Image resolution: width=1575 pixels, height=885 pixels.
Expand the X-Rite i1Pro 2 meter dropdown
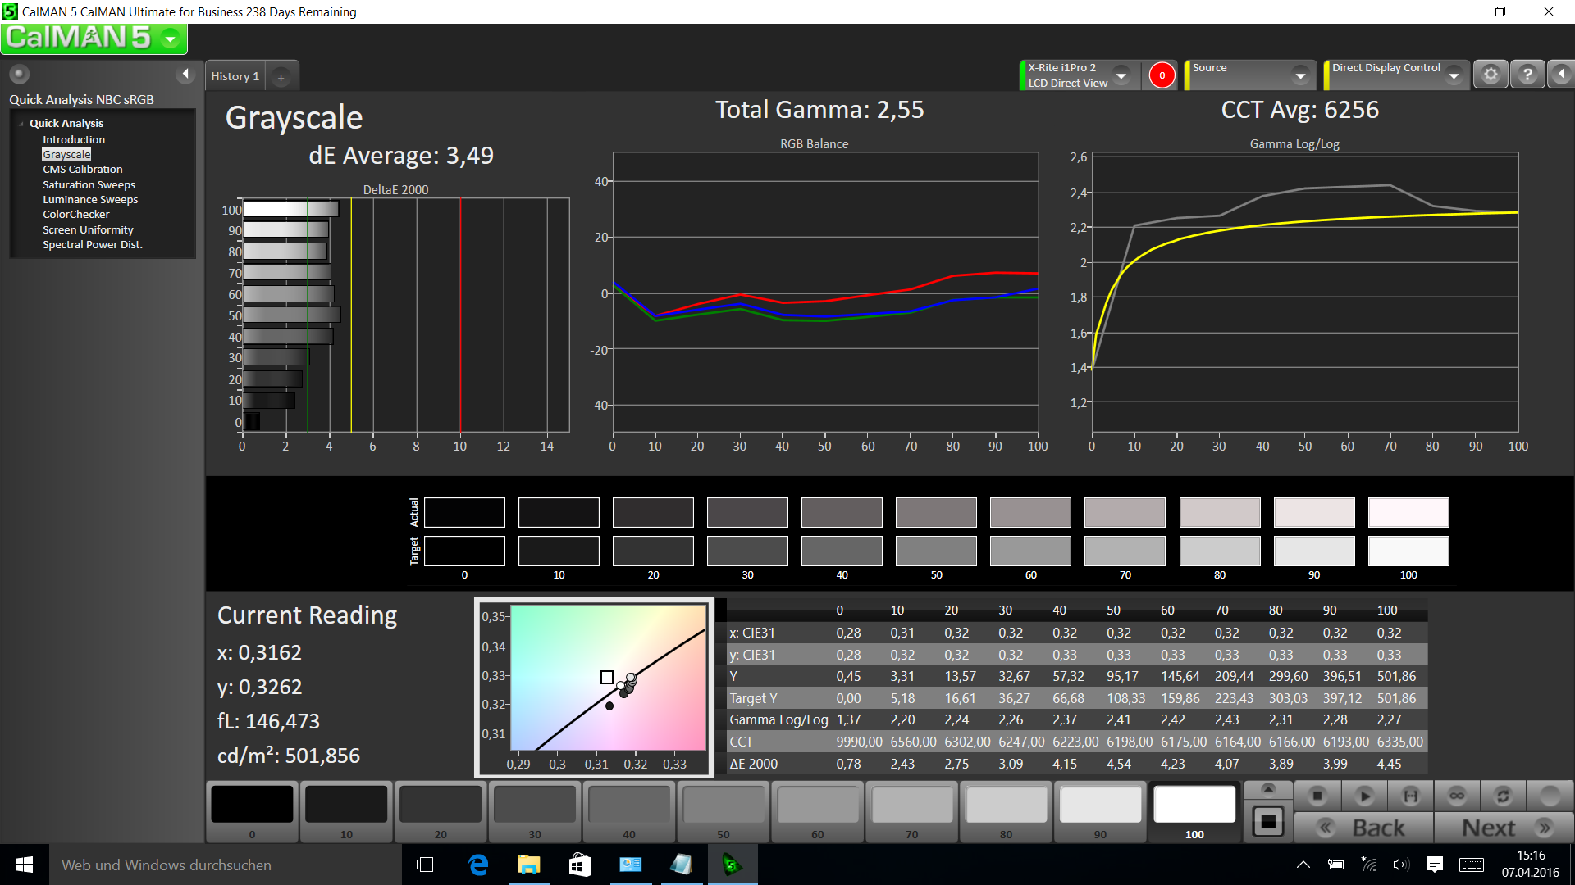tap(1121, 75)
